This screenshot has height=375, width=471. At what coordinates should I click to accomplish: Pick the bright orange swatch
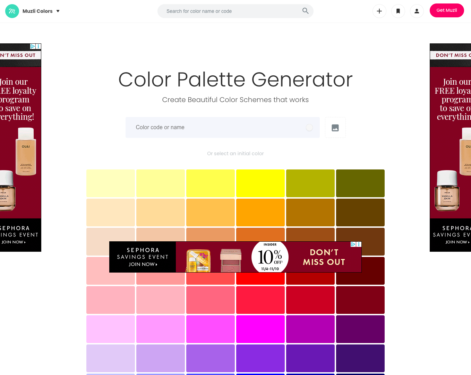260,212
